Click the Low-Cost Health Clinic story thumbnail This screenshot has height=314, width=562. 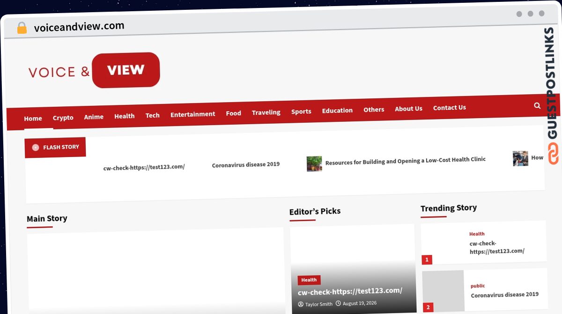[x=314, y=164]
